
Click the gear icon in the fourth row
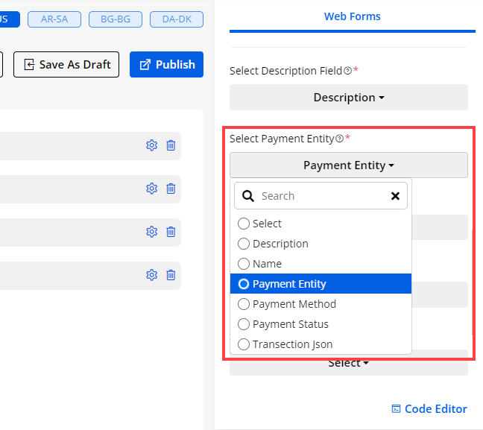[x=152, y=275]
